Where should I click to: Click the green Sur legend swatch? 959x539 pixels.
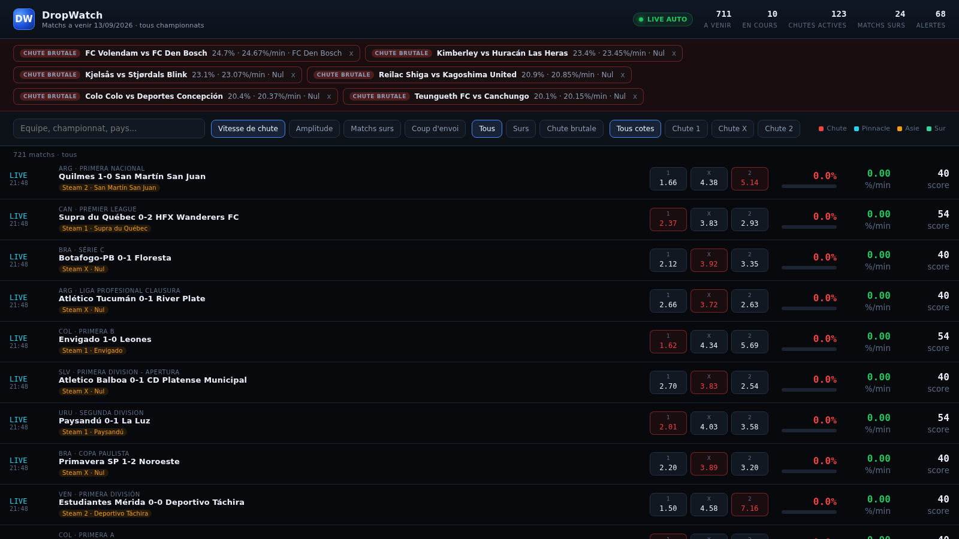tap(929, 129)
